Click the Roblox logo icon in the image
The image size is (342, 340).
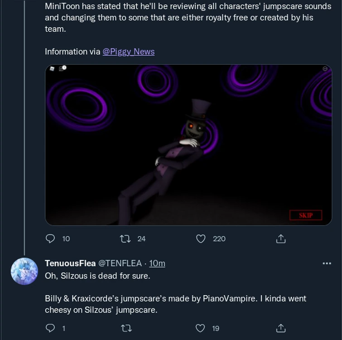tap(53, 69)
